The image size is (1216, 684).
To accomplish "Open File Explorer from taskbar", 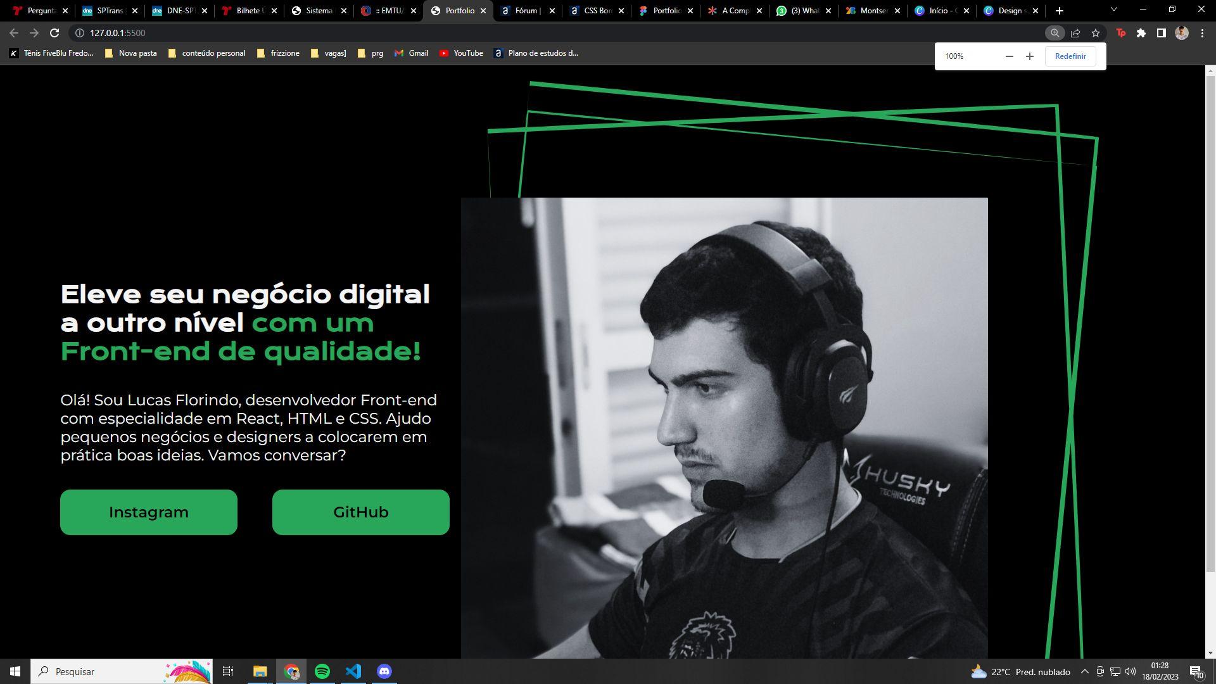I will point(260,671).
